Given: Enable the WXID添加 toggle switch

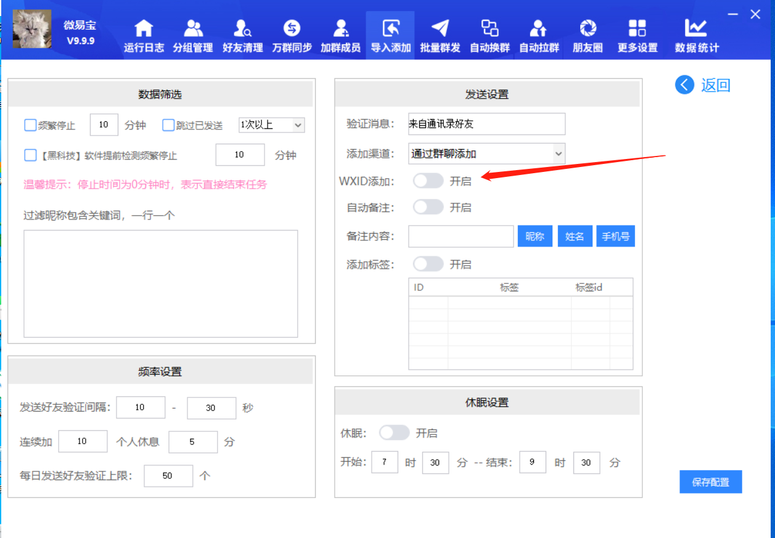Looking at the screenshot, I should coord(428,181).
